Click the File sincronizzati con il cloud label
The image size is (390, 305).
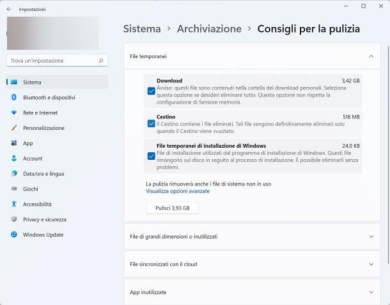click(164, 264)
